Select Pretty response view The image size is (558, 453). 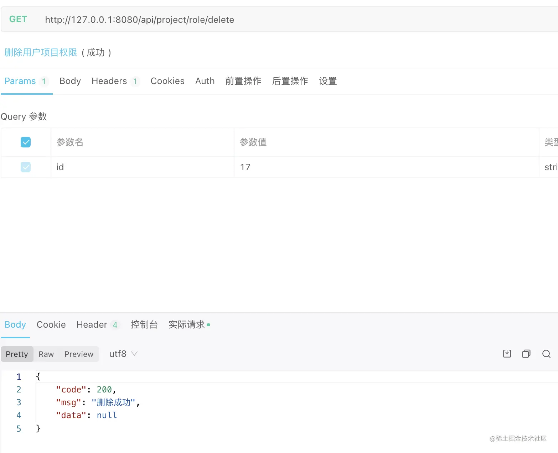pos(17,354)
